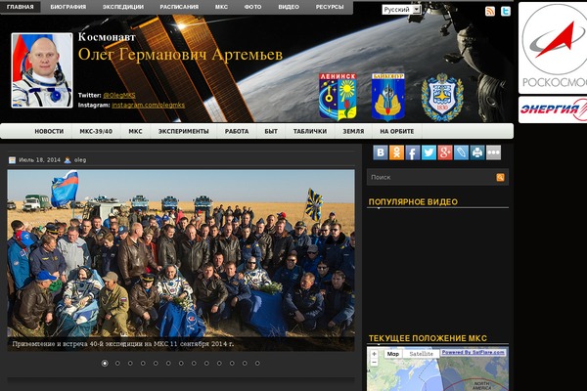The width and height of the screenshot is (587, 391).
Task: Go to the sixth slideshow dot
Action: coord(168,364)
